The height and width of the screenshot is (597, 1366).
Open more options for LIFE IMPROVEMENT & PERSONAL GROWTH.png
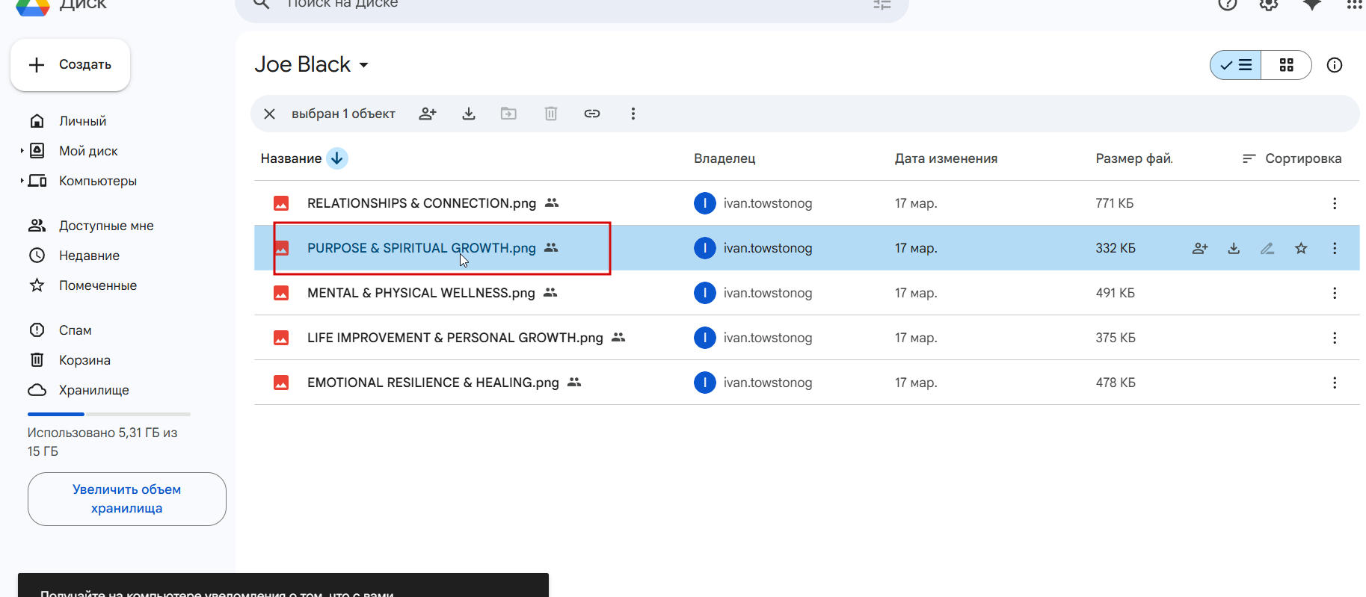pos(1335,338)
